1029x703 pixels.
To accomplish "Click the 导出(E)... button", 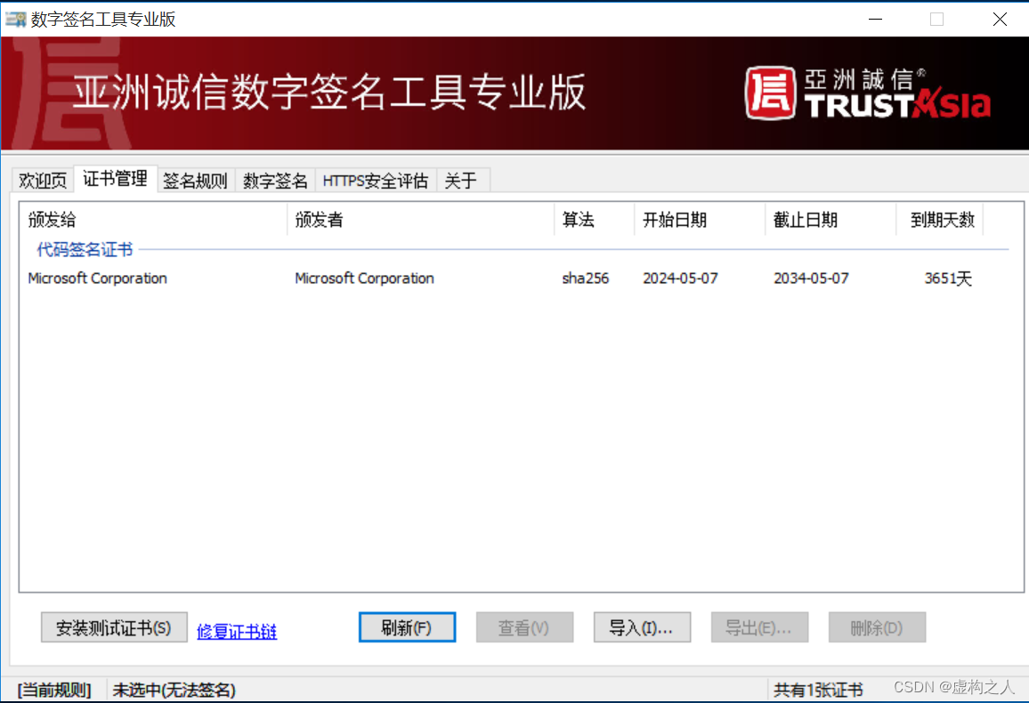I will tap(759, 627).
